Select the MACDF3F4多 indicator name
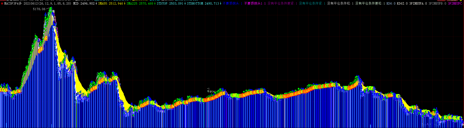Image resolution: width=464 pixels, height=128 pixels. pyautogui.click(x=13, y=4)
